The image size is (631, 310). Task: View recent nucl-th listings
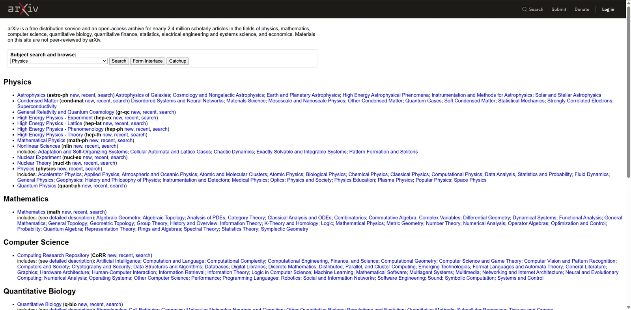click(x=90, y=163)
